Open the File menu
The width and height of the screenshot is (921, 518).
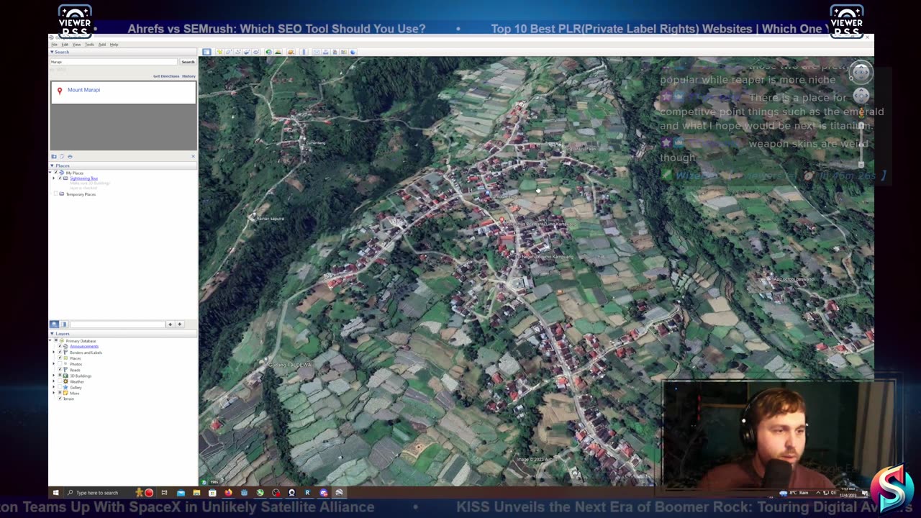(x=54, y=45)
